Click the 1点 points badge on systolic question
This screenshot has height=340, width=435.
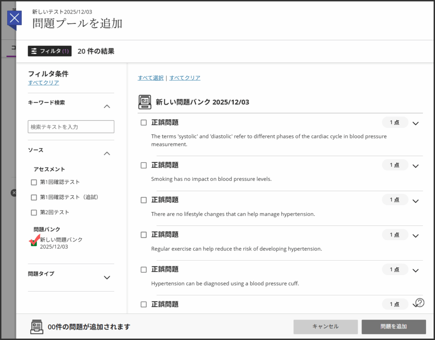[x=395, y=123]
